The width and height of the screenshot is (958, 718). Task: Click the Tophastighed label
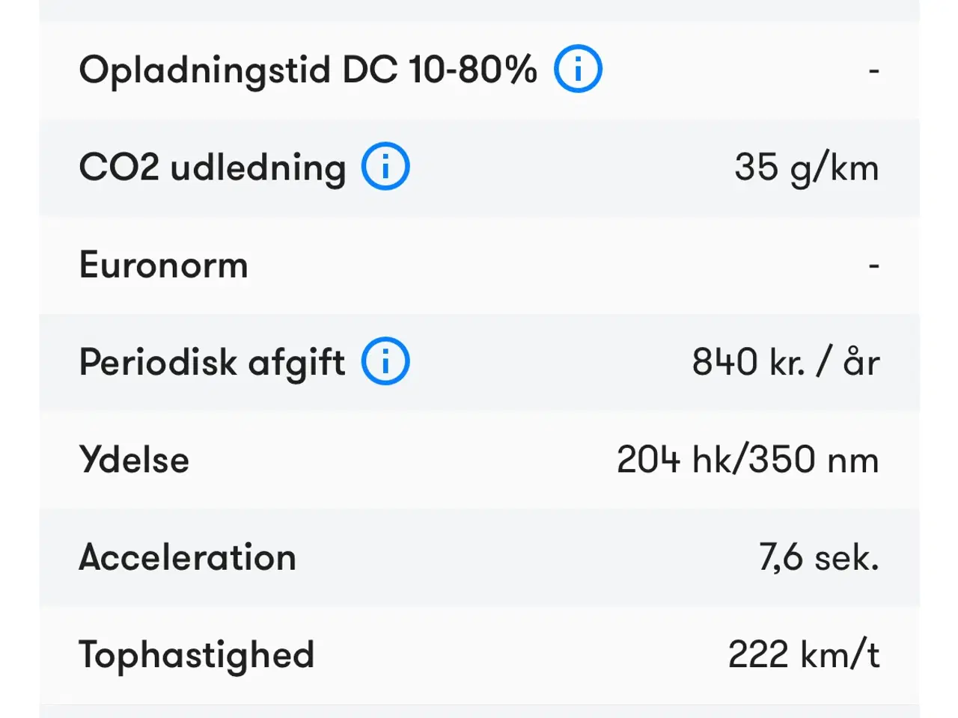coord(196,654)
